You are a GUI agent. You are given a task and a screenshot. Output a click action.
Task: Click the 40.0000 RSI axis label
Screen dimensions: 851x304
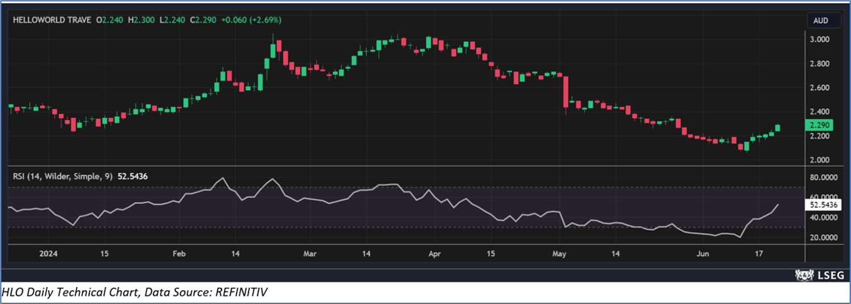click(x=825, y=218)
